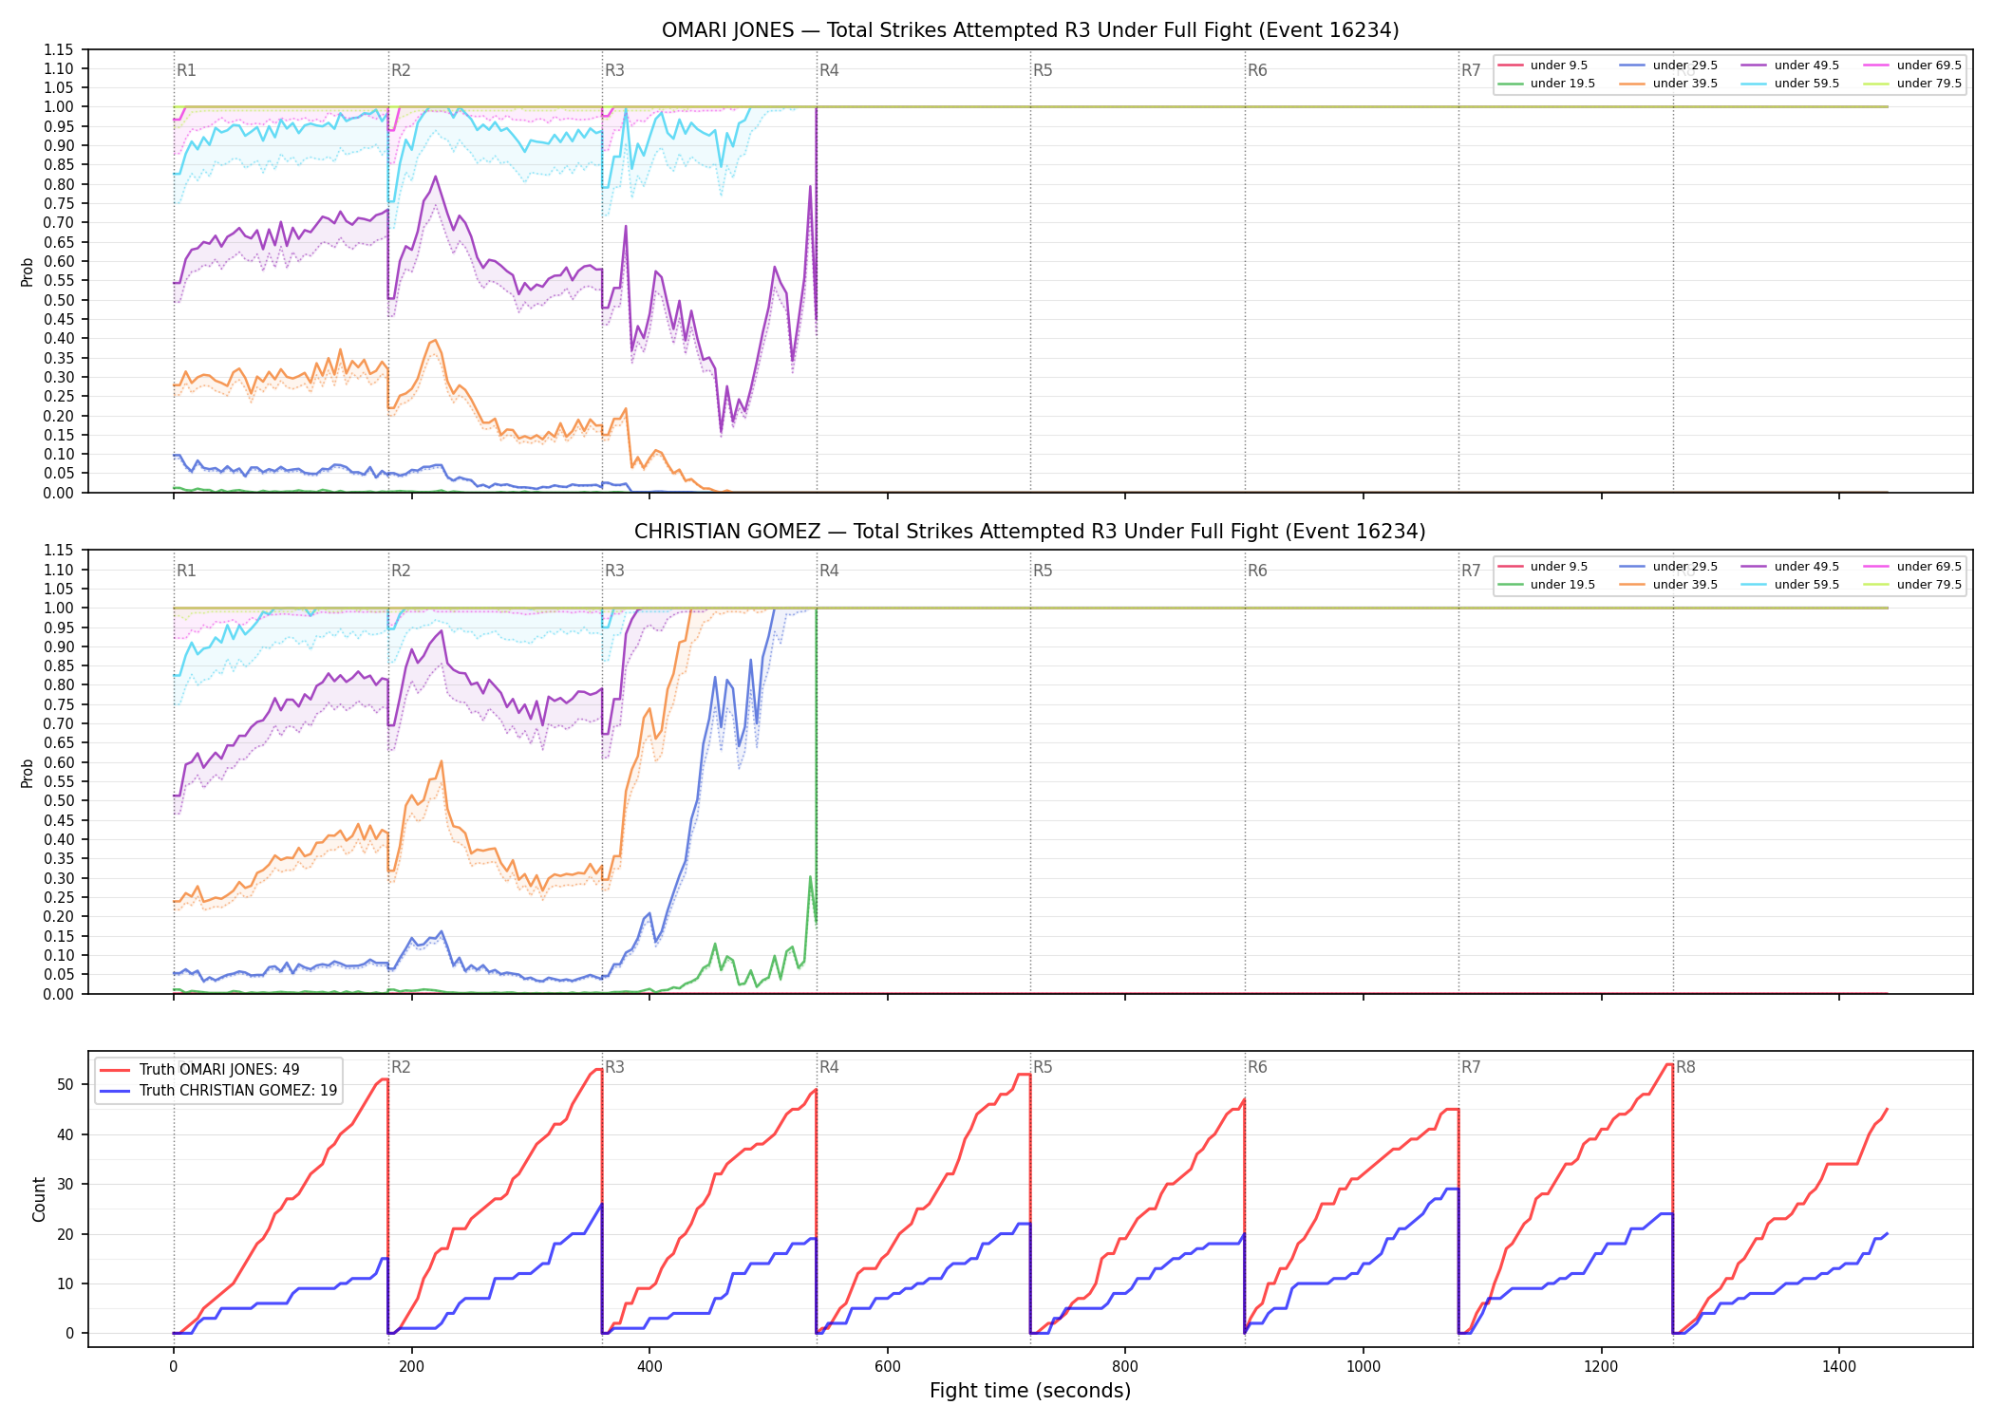Screen dimensions: 1994x1424
Task: Choose R5 label in Christian Gomez chart
Action: 1043,571
